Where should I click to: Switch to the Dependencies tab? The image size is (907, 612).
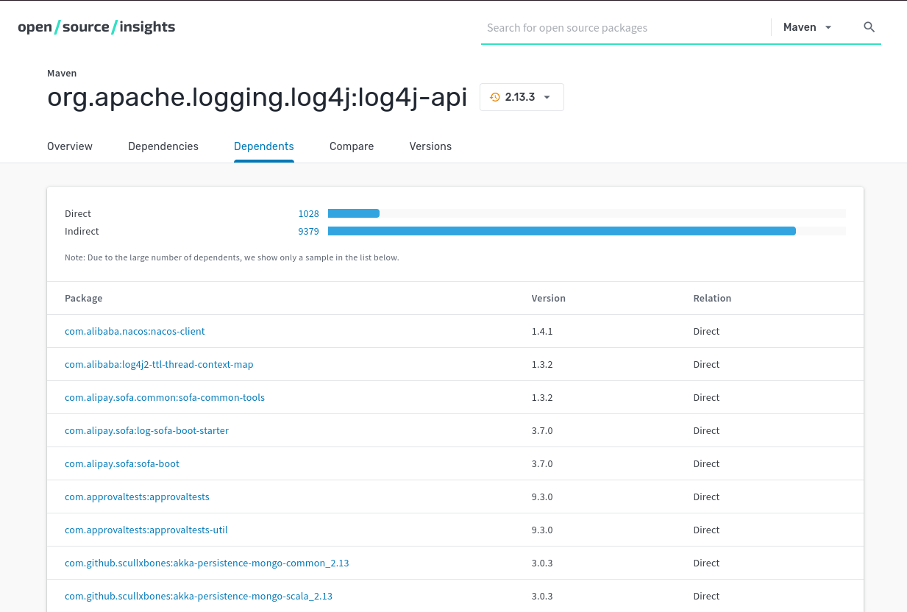click(163, 146)
